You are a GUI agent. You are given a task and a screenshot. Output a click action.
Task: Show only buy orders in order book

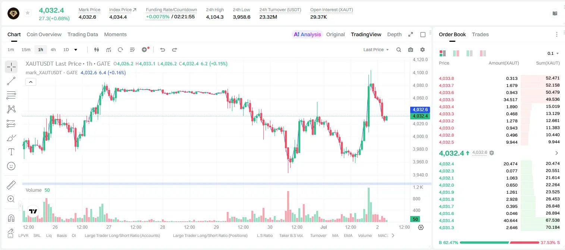pyautogui.click(x=470, y=53)
